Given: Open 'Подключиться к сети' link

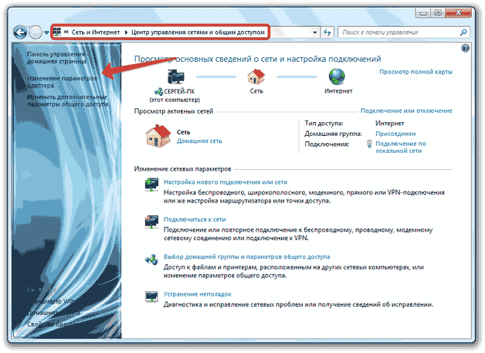Looking at the screenshot, I should [x=195, y=219].
